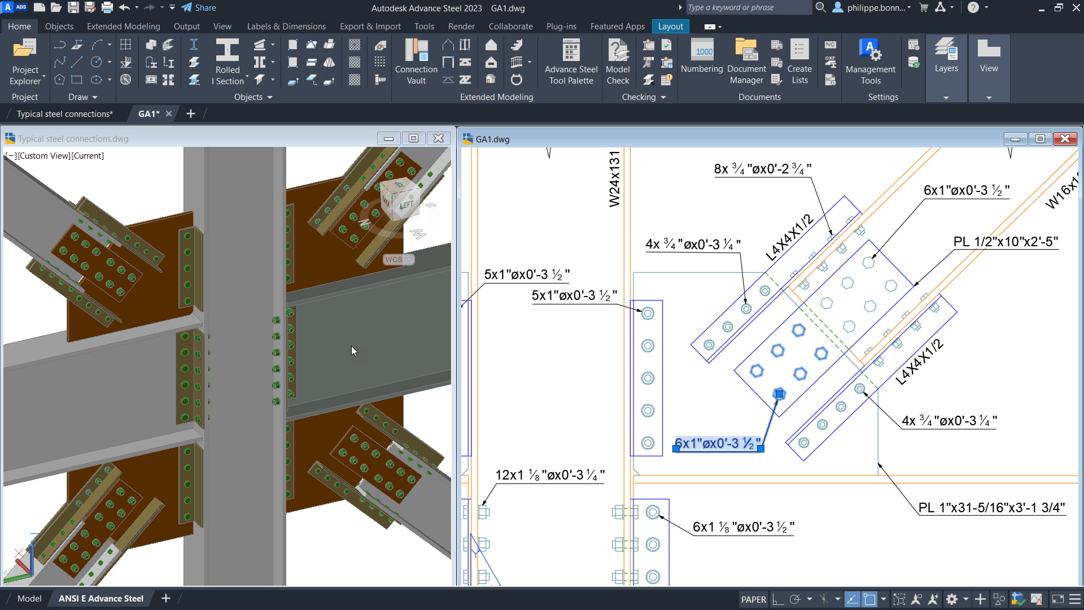Click the Undo arrow in quick access toolbar
Viewport: 1084px width, 610px height.
[124, 8]
